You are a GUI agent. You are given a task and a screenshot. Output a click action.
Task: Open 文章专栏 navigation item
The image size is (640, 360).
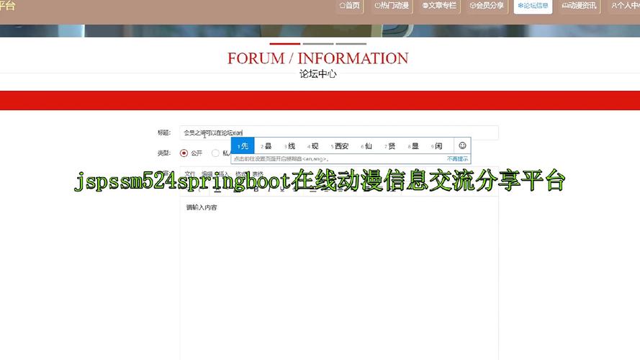click(439, 6)
